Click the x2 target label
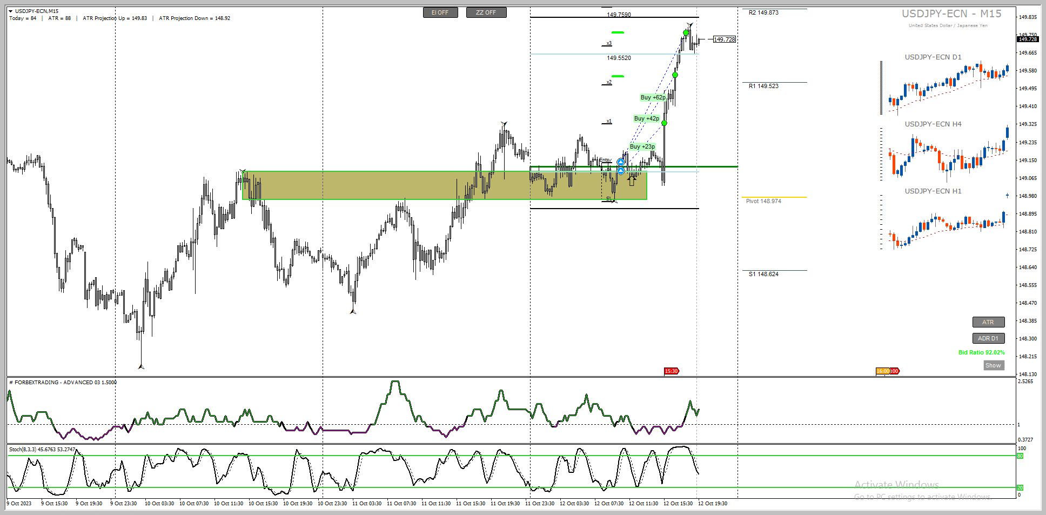This screenshot has height=515, width=1046. [609, 82]
